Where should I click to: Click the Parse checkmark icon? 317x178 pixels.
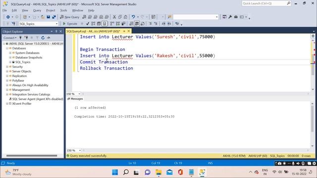click(88, 24)
